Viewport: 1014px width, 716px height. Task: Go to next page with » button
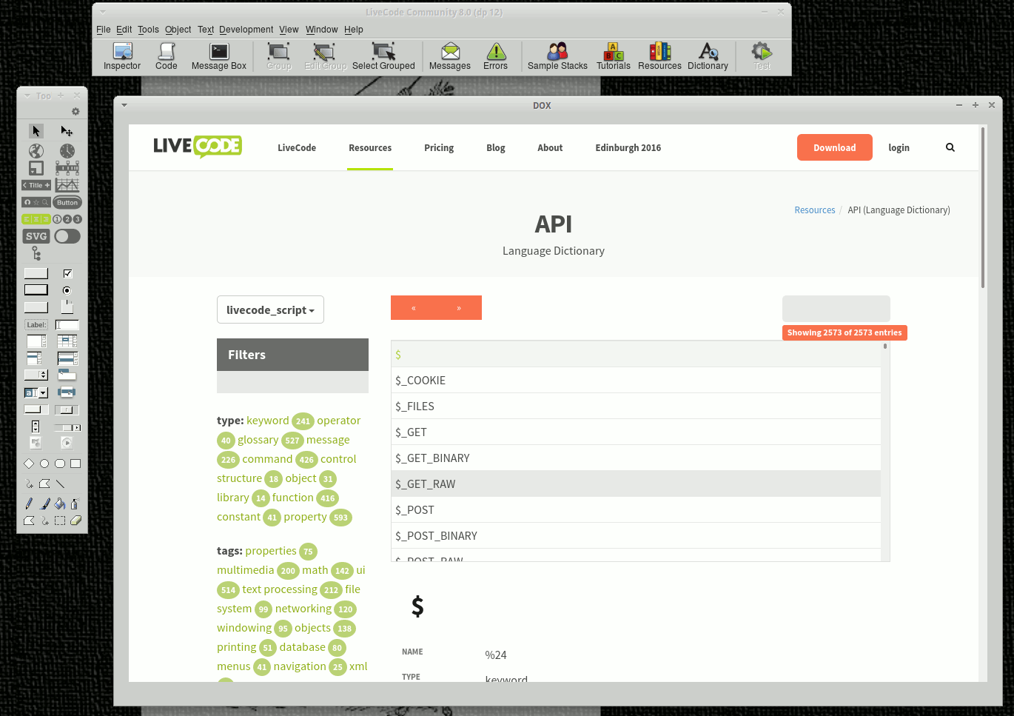[459, 308]
